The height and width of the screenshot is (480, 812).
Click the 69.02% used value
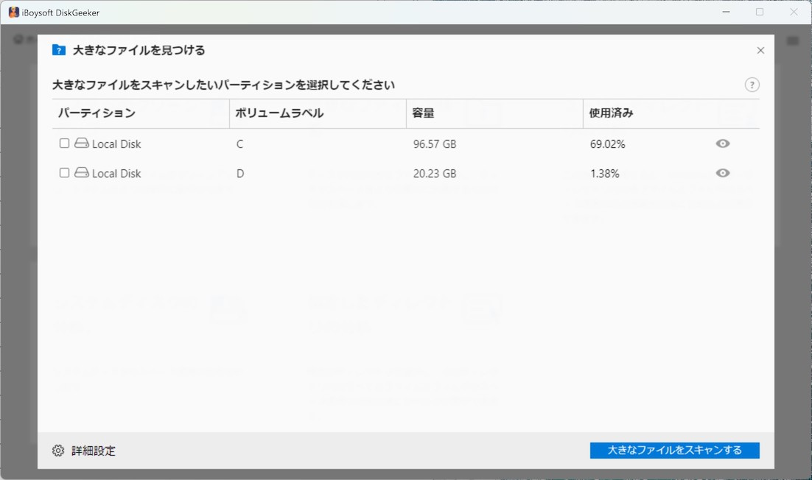point(607,144)
